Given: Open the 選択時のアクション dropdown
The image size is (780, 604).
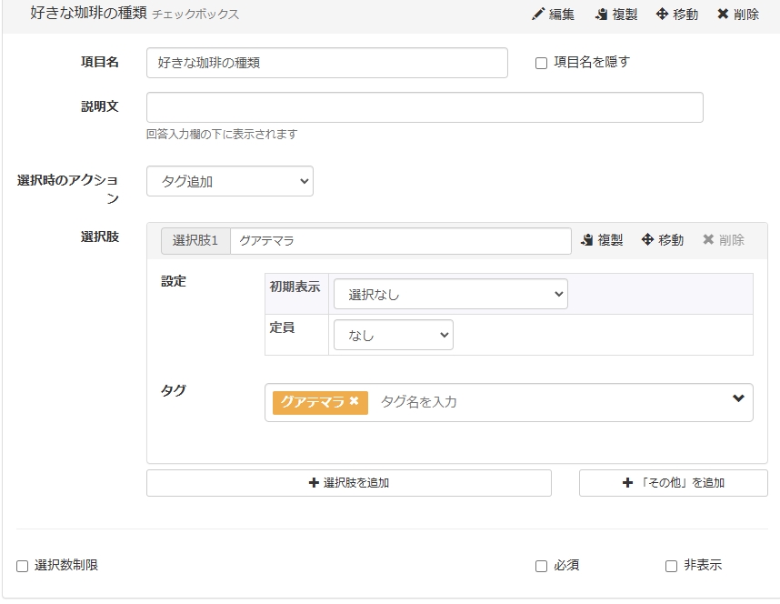Looking at the screenshot, I should tap(230, 181).
